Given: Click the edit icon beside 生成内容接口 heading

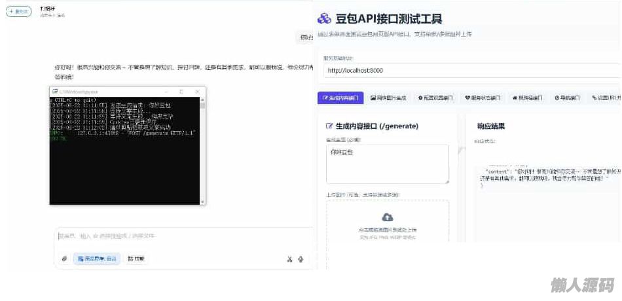Looking at the screenshot, I should coord(329,126).
